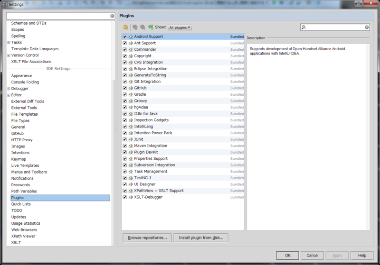The width and height of the screenshot is (380, 265).
Task: Select Schemas and DTDs settings
Action: click(28, 23)
